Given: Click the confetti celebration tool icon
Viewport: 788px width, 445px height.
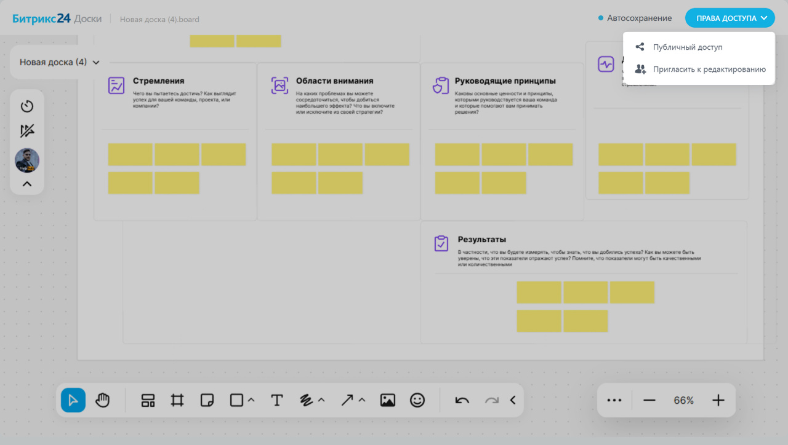Looking at the screenshot, I should (x=27, y=130).
